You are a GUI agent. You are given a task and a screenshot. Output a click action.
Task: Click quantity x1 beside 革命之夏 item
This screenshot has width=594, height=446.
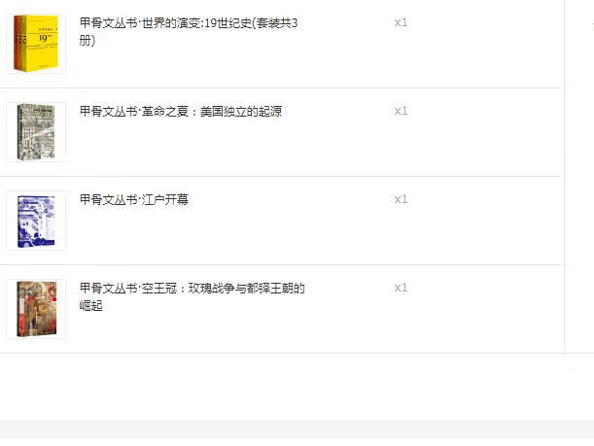click(x=401, y=111)
